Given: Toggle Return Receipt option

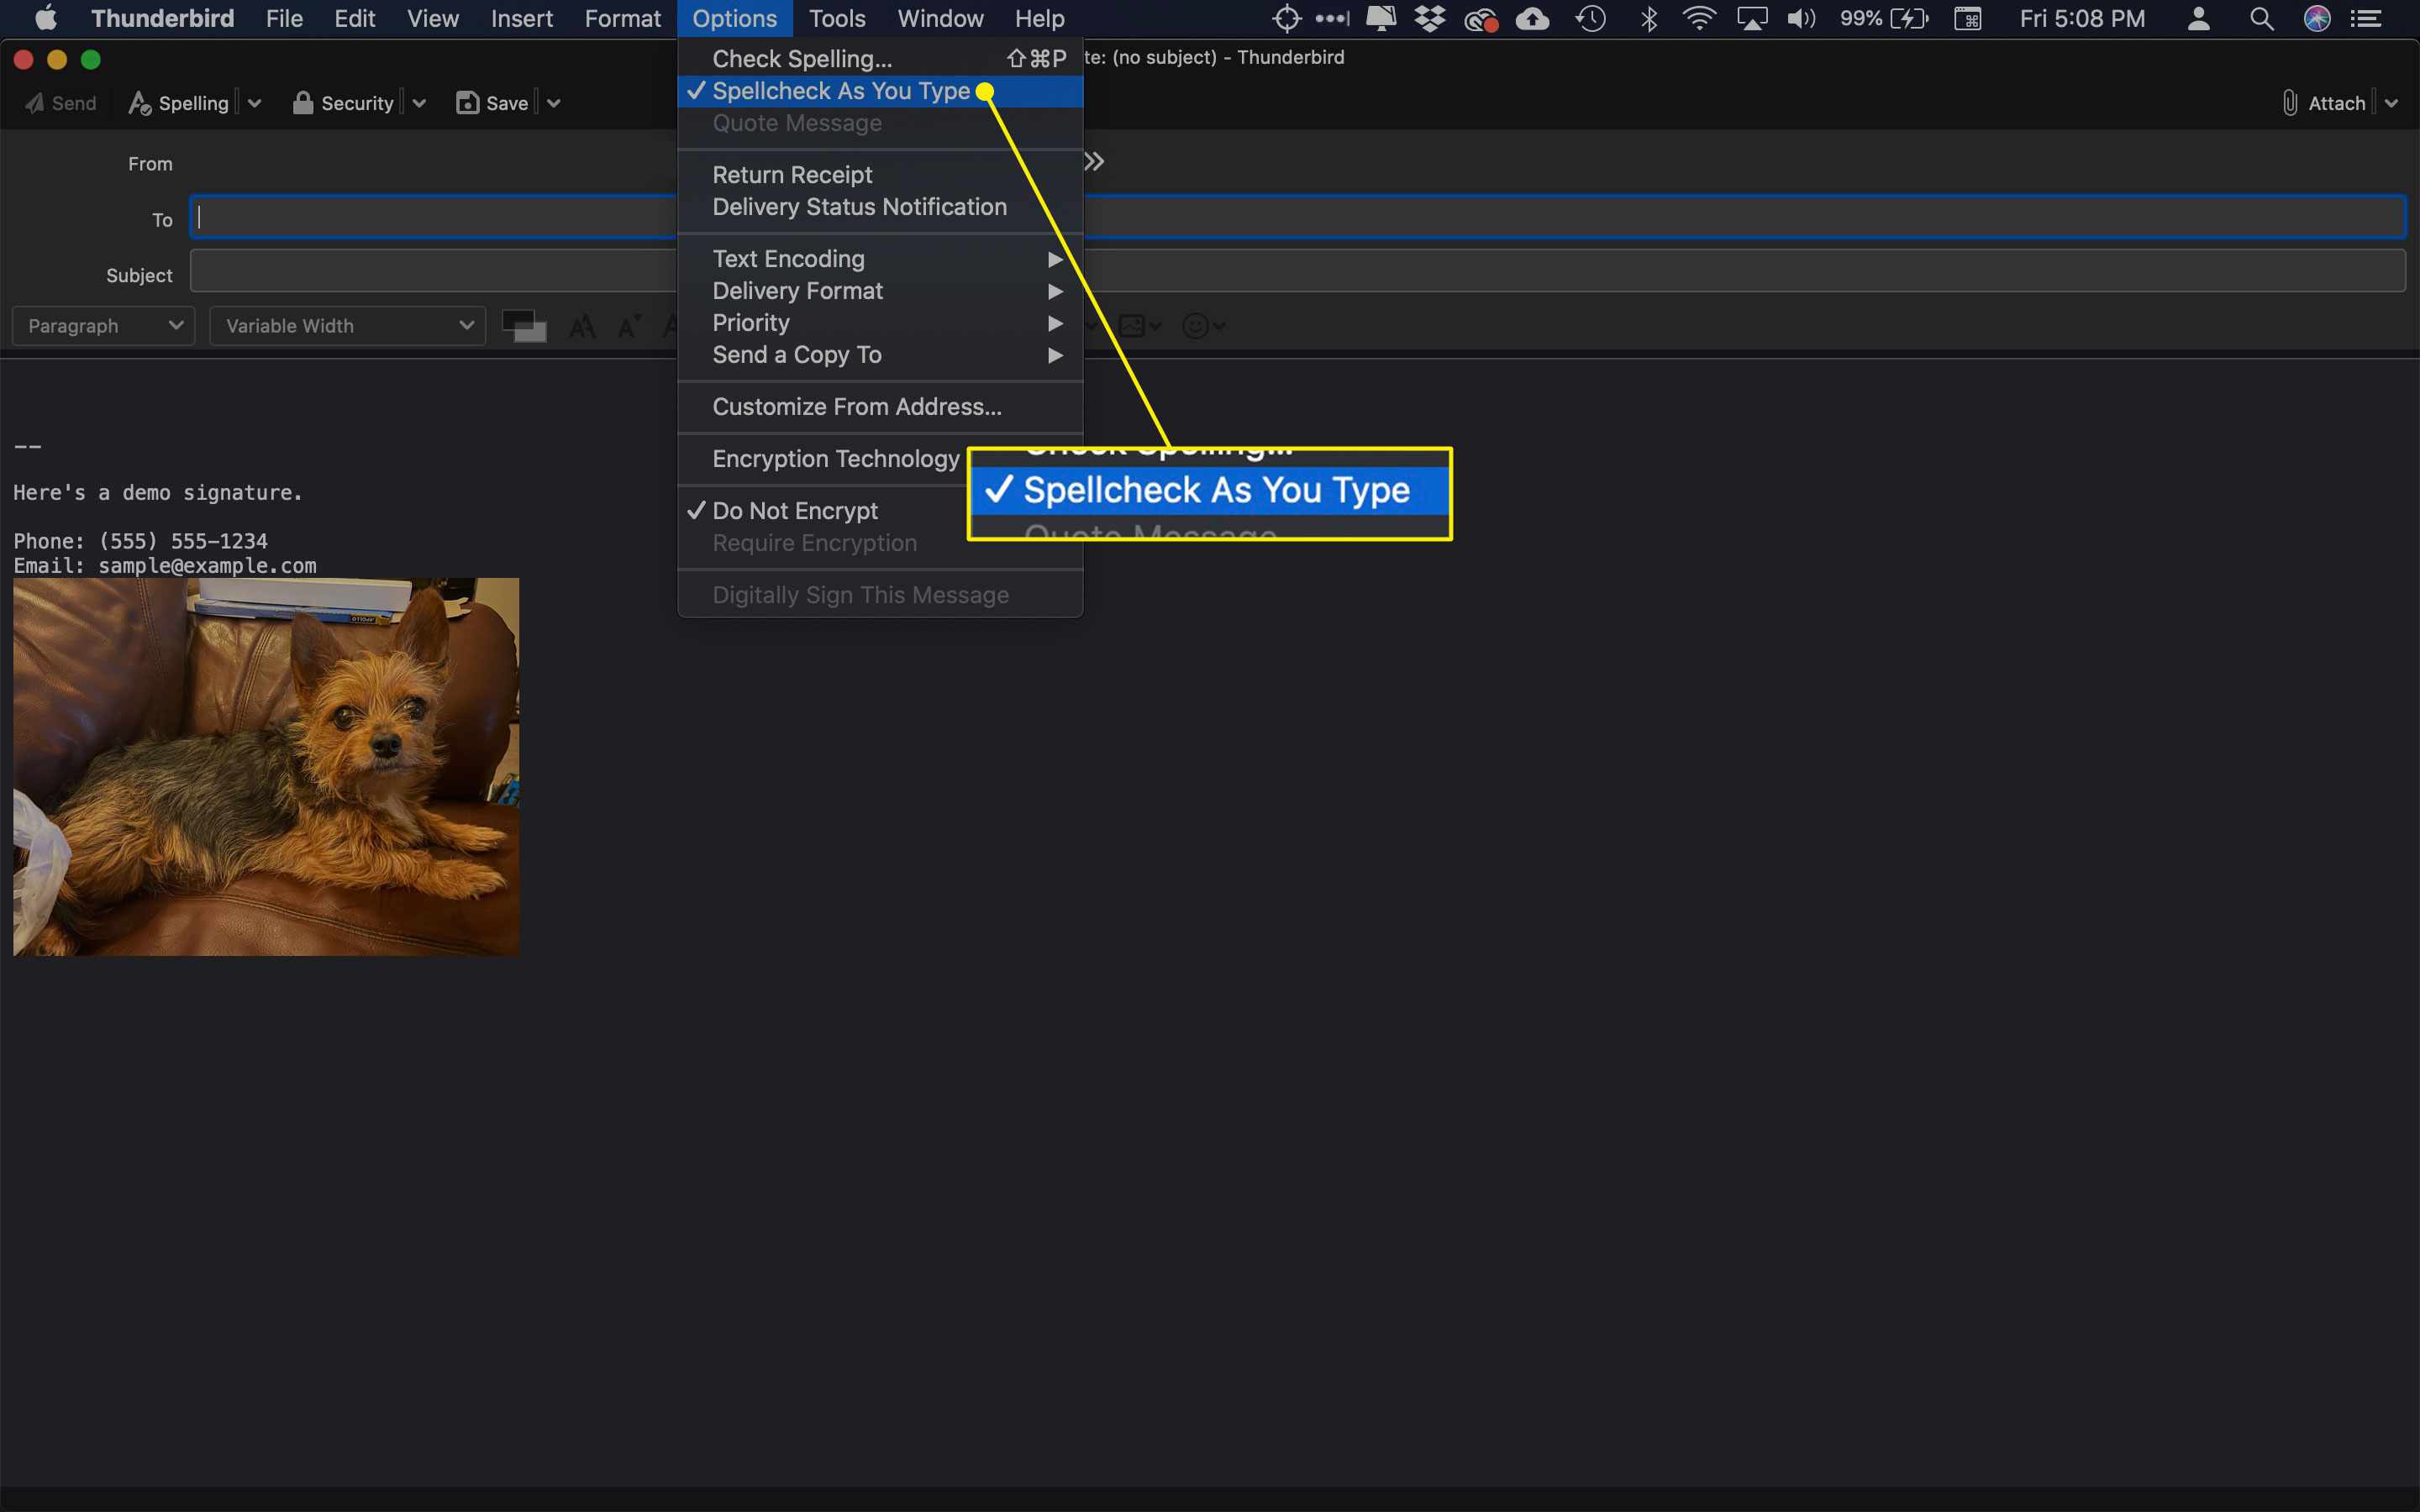Looking at the screenshot, I should (x=880, y=175).
